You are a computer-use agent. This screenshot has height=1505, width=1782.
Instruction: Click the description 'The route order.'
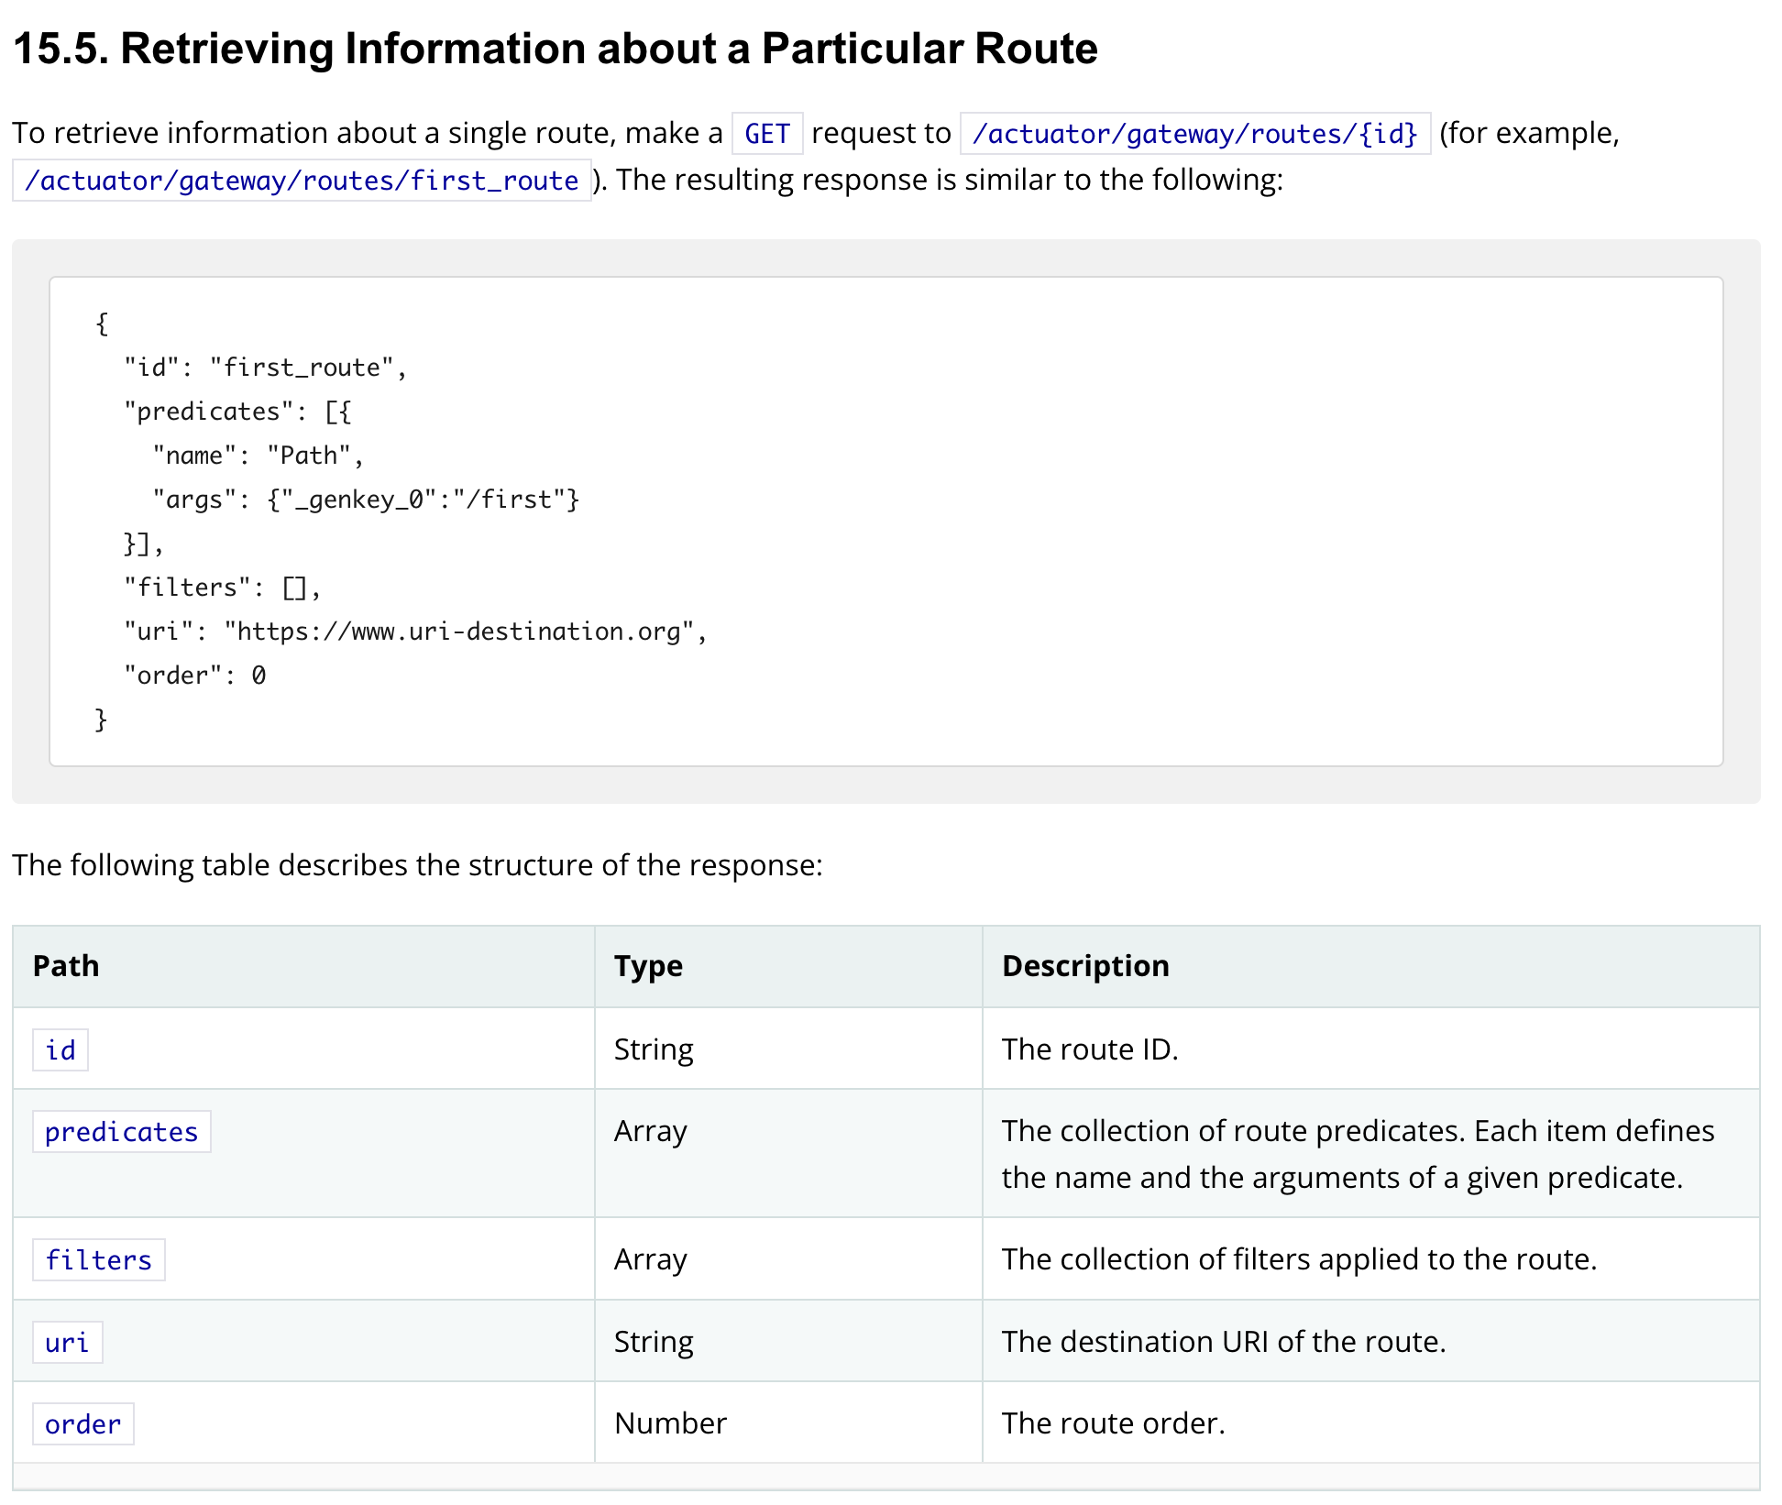coord(1113,1423)
